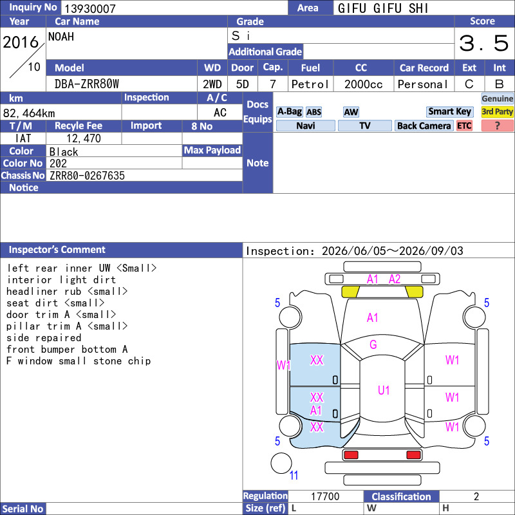
Task: Click the A-Bag equipment badge
Action: click(x=289, y=112)
